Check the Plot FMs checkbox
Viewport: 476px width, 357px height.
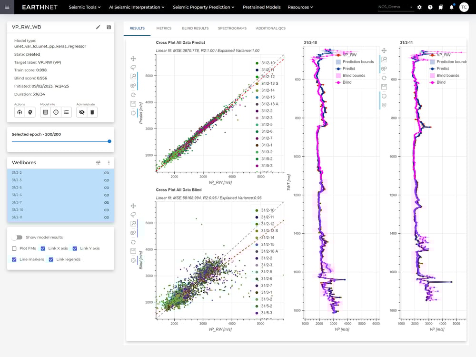(x=14, y=248)
